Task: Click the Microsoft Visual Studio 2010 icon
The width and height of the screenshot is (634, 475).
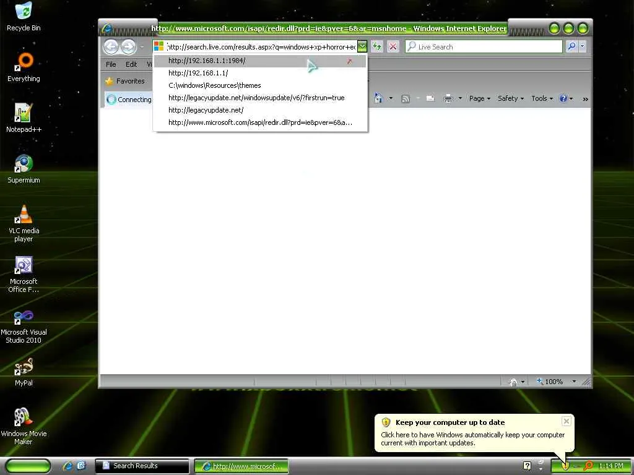Action: [x=24, y=325]
